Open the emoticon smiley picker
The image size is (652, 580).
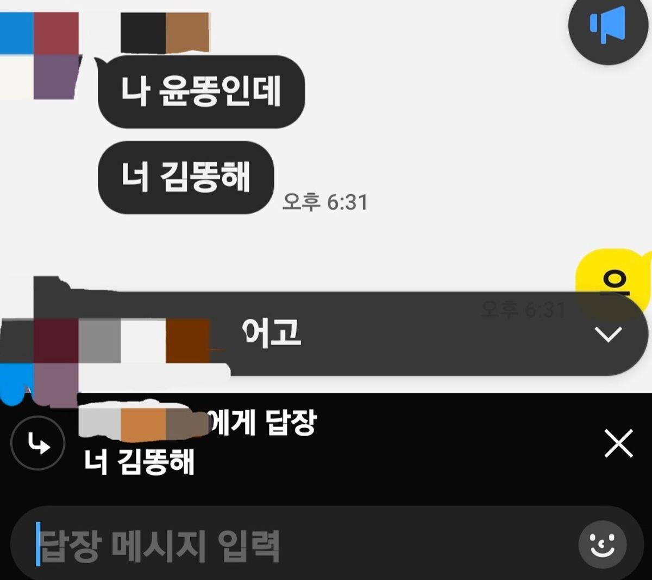pos(603,545)
